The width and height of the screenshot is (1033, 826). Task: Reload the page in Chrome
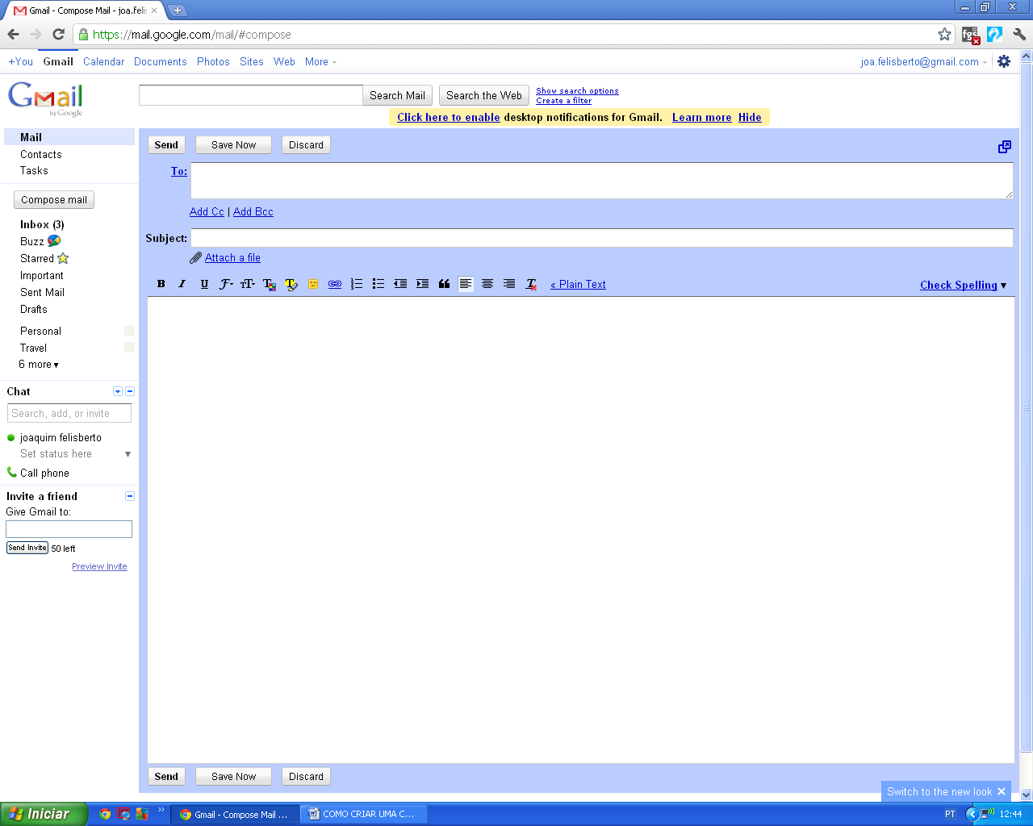58,34
